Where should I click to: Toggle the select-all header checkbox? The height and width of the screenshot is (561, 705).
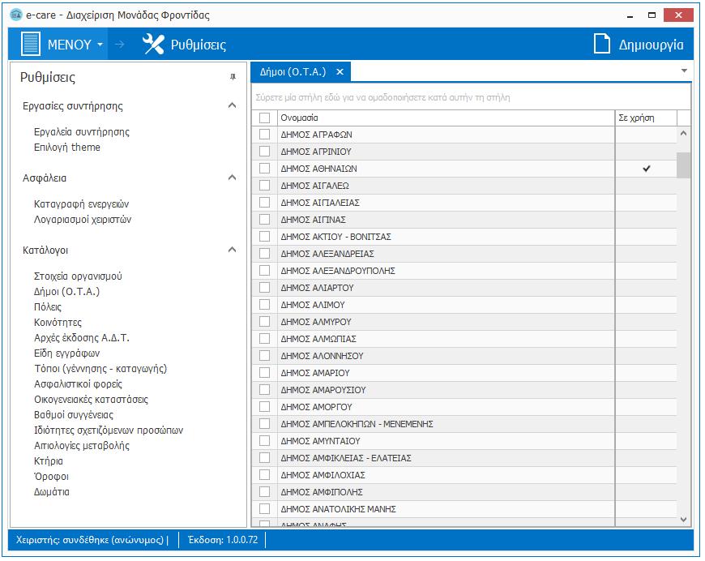tap(264, 118)
